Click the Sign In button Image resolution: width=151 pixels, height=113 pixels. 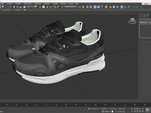pyautogui.click(x=146, y=4)
